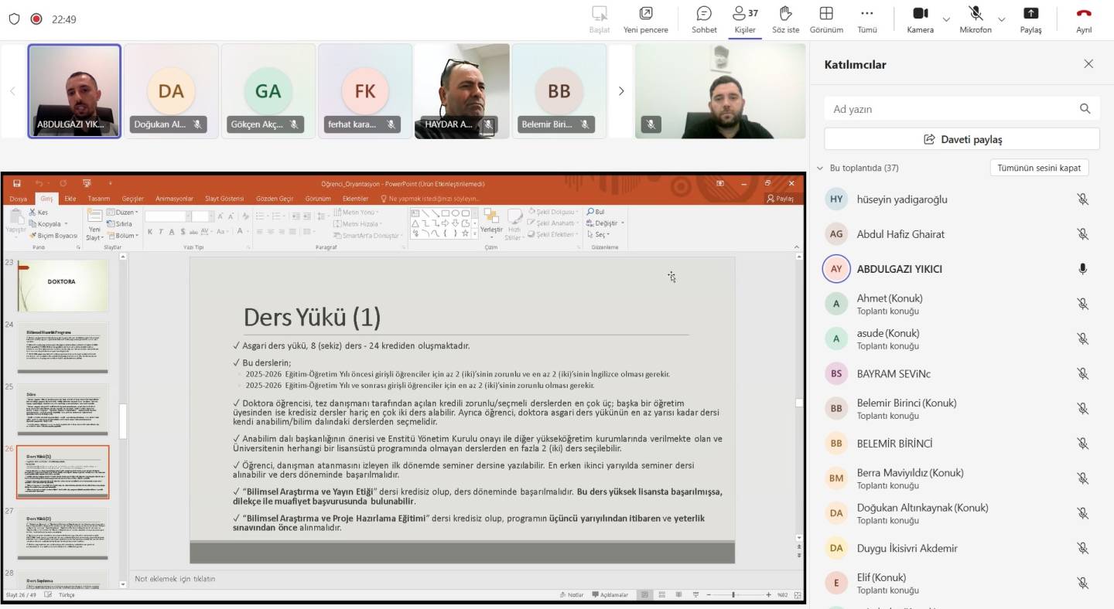
Task: Open the Mikrofon options dropdown arrow
Action: pos(1002,19)
